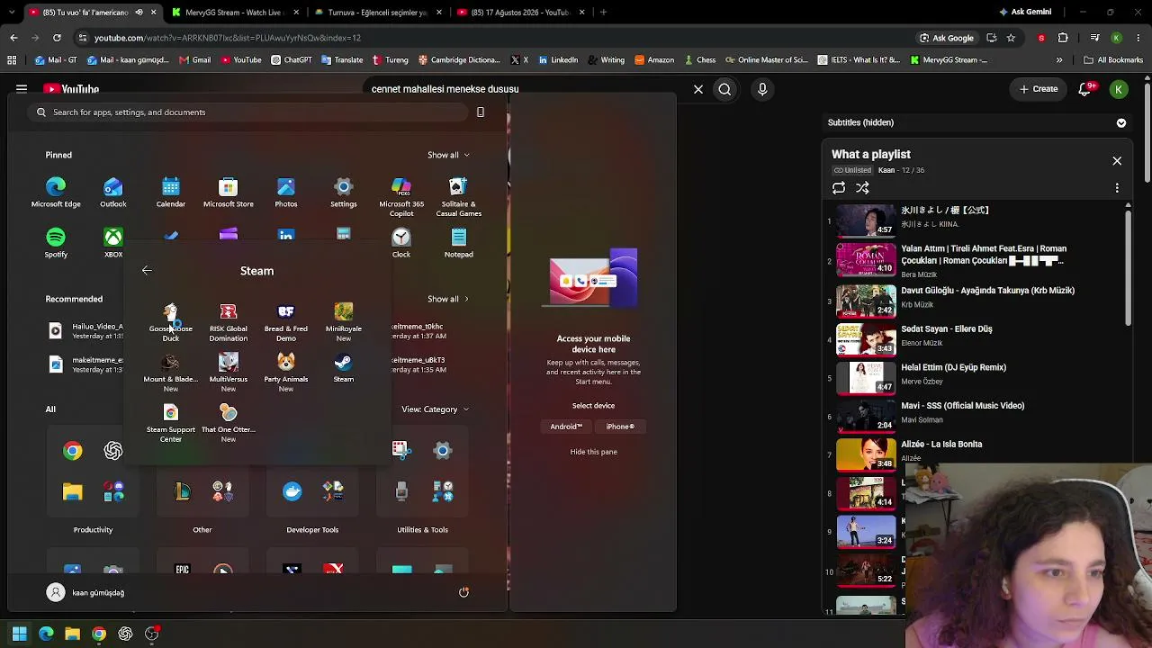
Task: Open Microsoft Store
Action: tap(228, 193)
